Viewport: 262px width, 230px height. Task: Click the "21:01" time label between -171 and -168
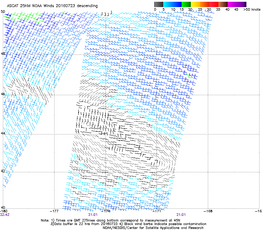[x=181, y=215]
